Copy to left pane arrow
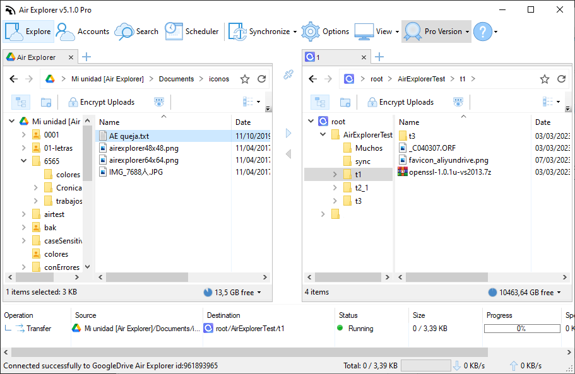 pyautogui.click(x=288, y=154)
